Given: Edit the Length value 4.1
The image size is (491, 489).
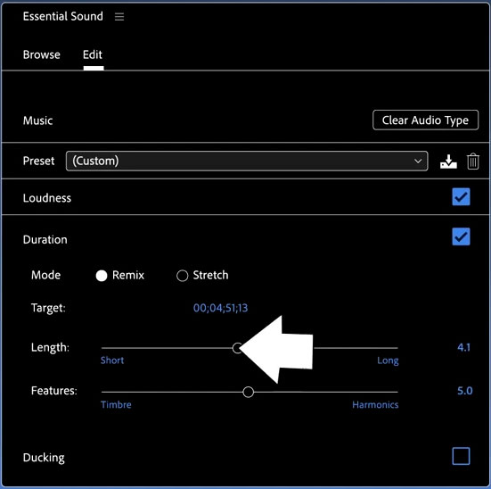Looking at the screenshot, I should click(463, 347).
